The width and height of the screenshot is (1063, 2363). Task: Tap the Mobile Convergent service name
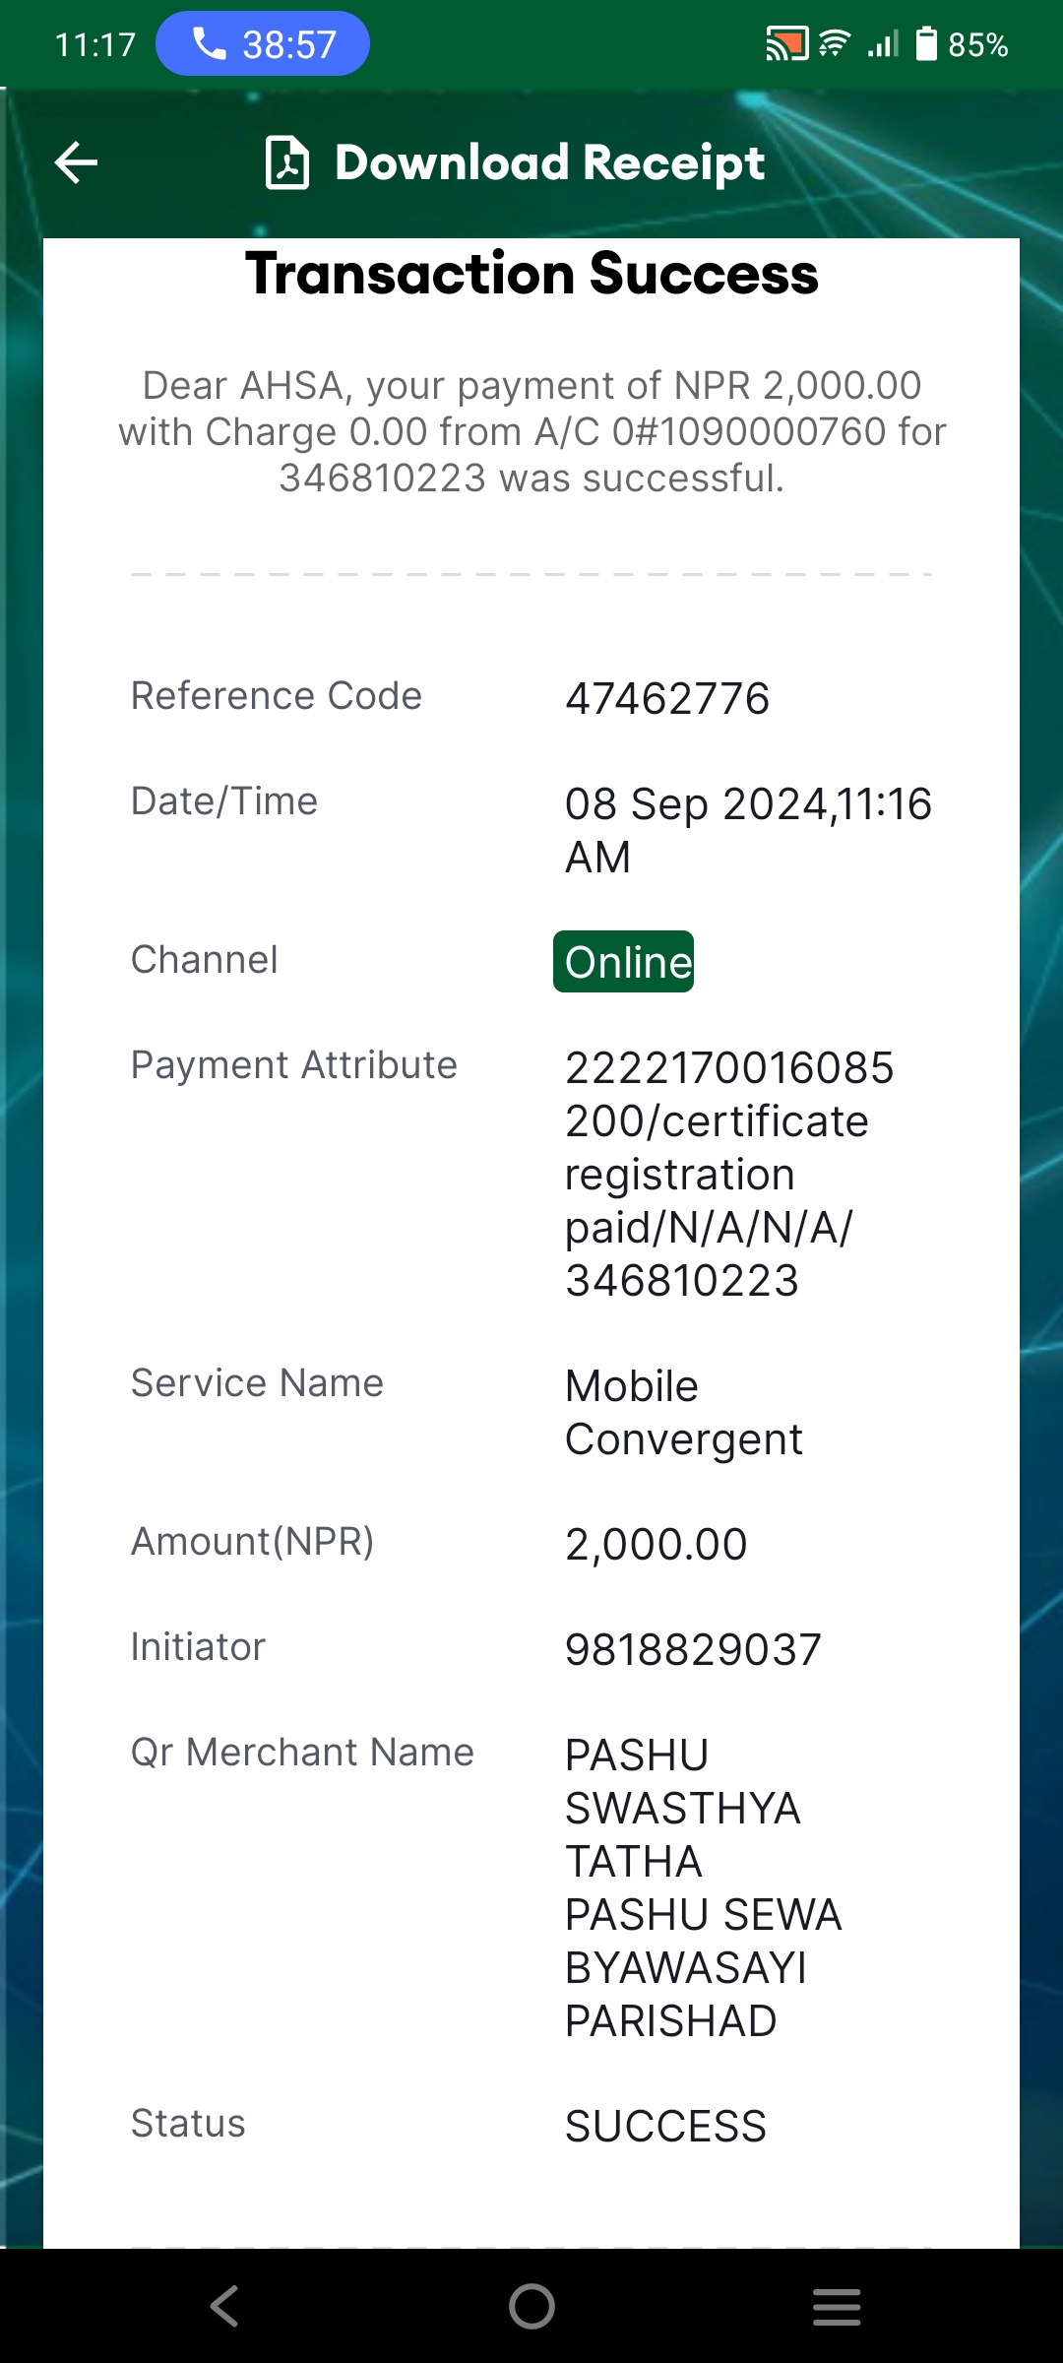coord(683,1413)
